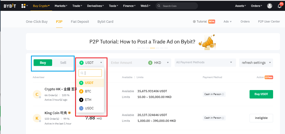This screenshot has height=134, width=285.
Task: Expand the Derivatives menu
Action: click(96, 6)
